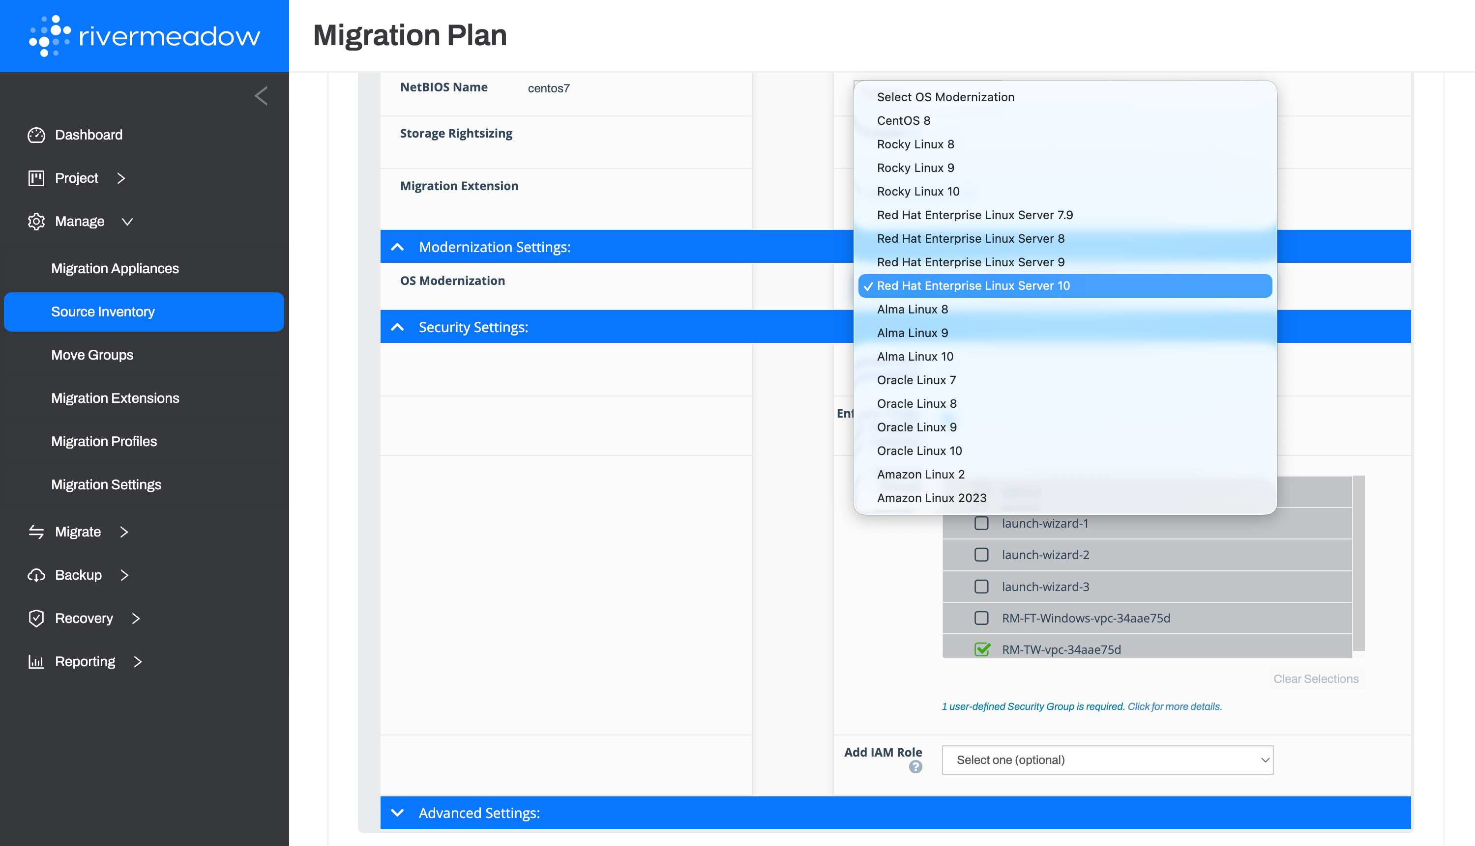1475x846 pixels.
Task: Uncheck the RM-TW-vpc-34aae75d security group
Action: pos(982,649)
